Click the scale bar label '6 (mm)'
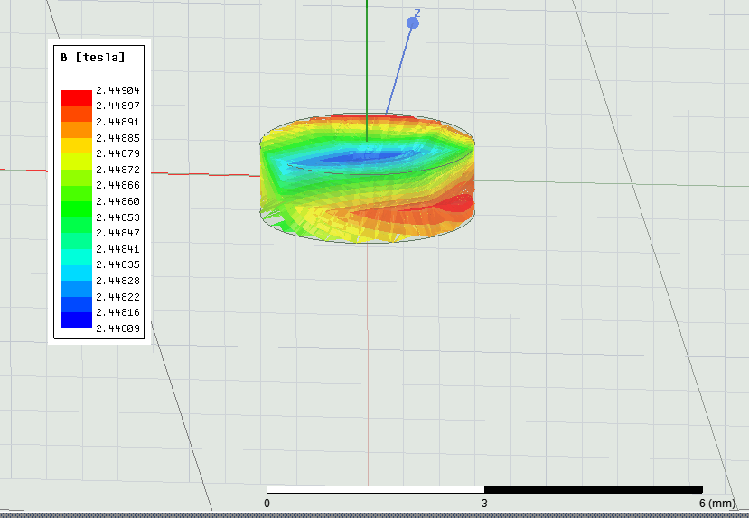 coord(717,504)
